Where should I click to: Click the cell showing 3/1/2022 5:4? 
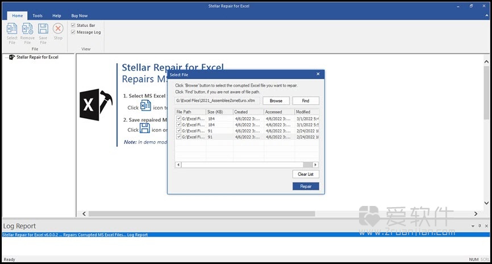(x=307, y=118)
